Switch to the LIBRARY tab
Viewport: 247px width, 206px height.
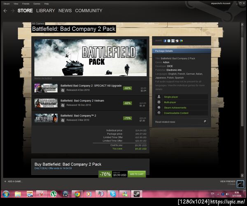coord(46,11)
